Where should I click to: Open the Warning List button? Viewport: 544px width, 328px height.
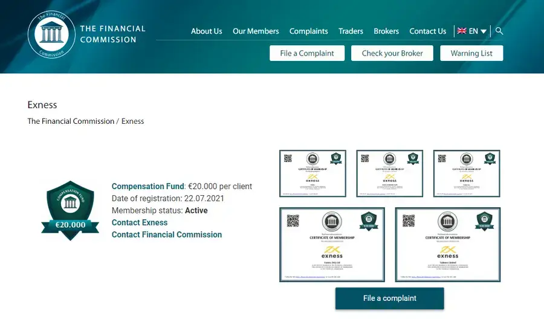471,53
